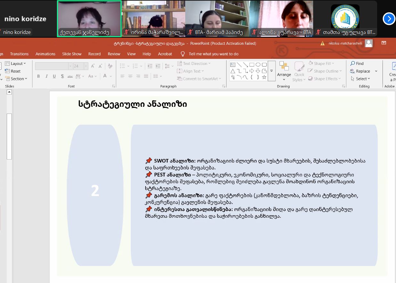Toggle Align Left paragraph button

122,76
